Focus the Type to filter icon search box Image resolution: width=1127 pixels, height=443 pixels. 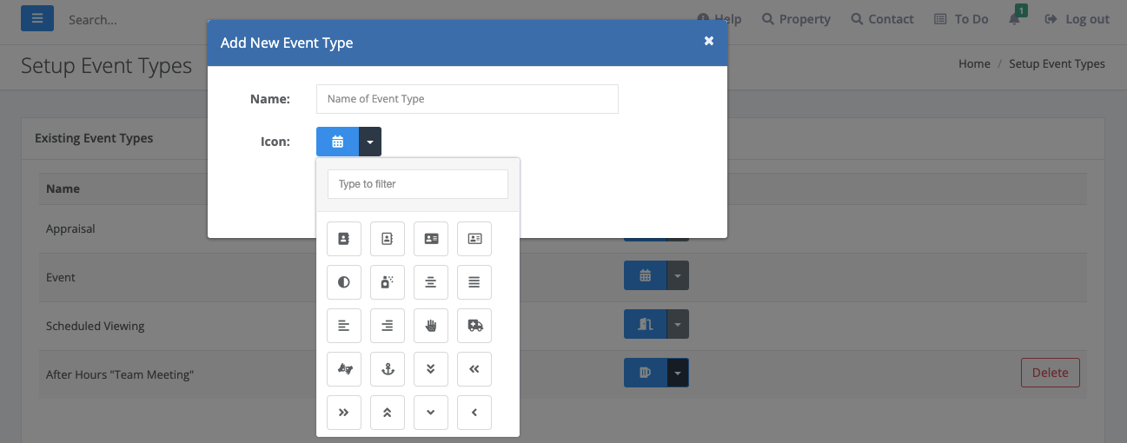coord(418,184)
